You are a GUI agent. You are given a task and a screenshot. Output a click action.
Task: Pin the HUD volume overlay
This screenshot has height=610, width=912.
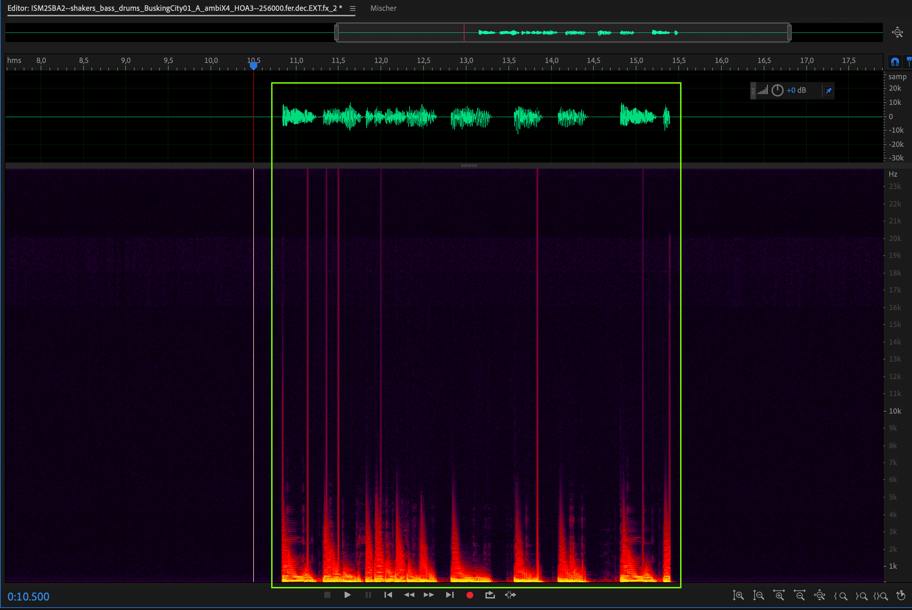828,91
